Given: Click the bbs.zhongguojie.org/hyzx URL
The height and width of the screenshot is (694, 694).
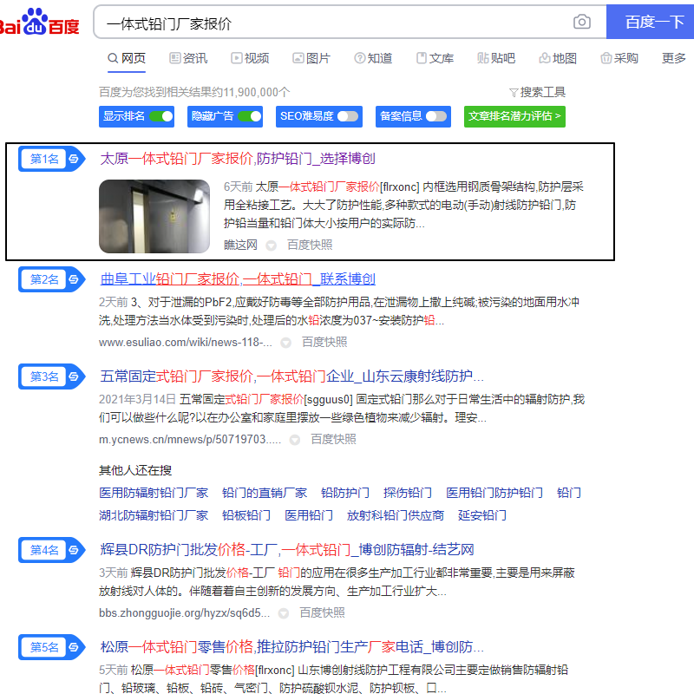Looking at the screenshot, I should [184, 613].
